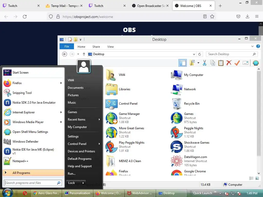This screenshot has width=263, height=197.
Task: Expand the Internet Explorer submenu arrow
Action: tap(61, 112)
